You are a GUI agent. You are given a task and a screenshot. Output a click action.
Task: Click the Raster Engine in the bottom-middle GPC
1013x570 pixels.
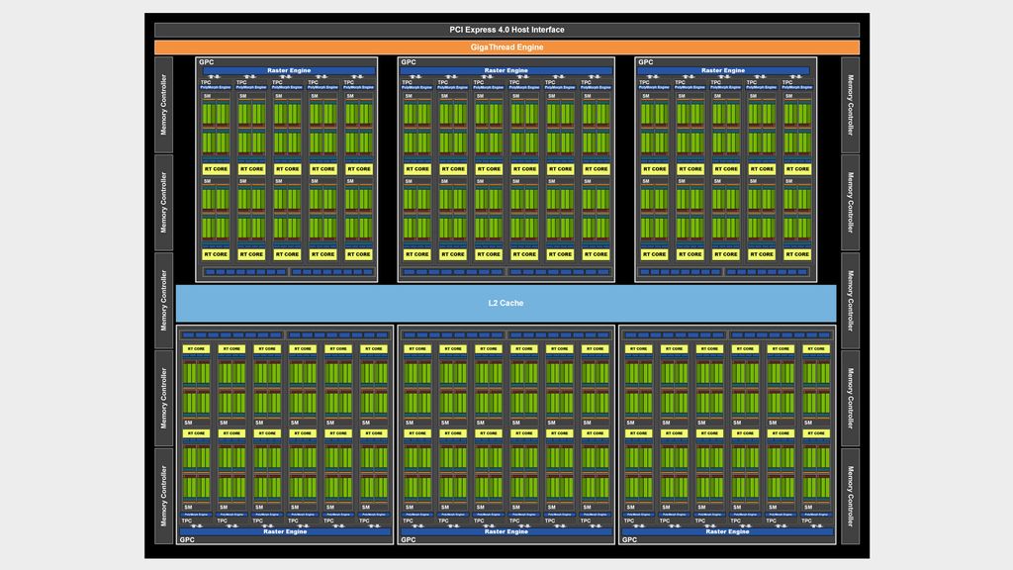[x=506, y=531]
